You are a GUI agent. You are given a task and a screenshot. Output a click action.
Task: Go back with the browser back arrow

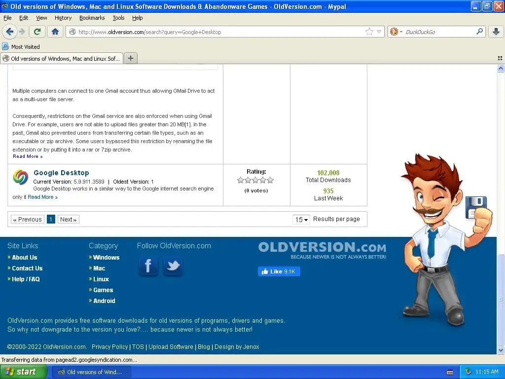[10, 32]
